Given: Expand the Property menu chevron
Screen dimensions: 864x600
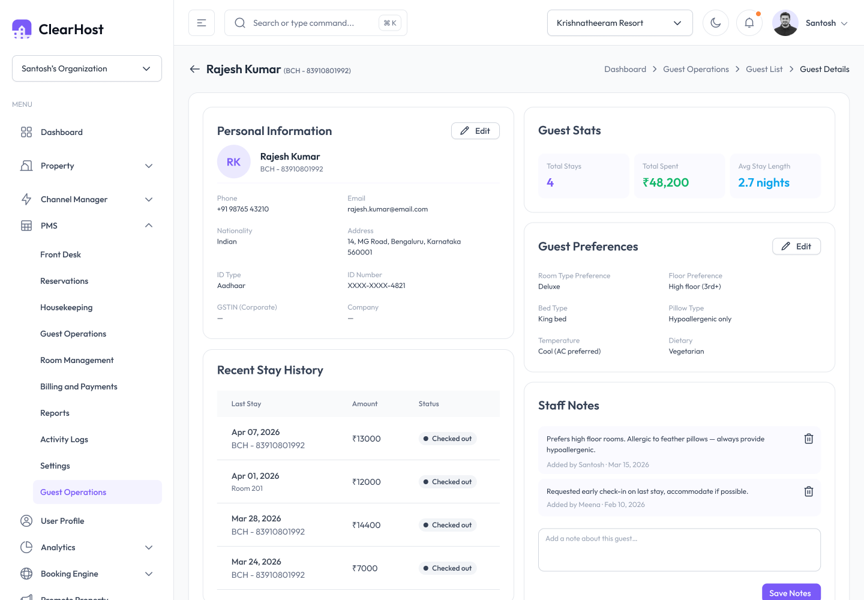Looking at the screenshot, I should [149, 166].
